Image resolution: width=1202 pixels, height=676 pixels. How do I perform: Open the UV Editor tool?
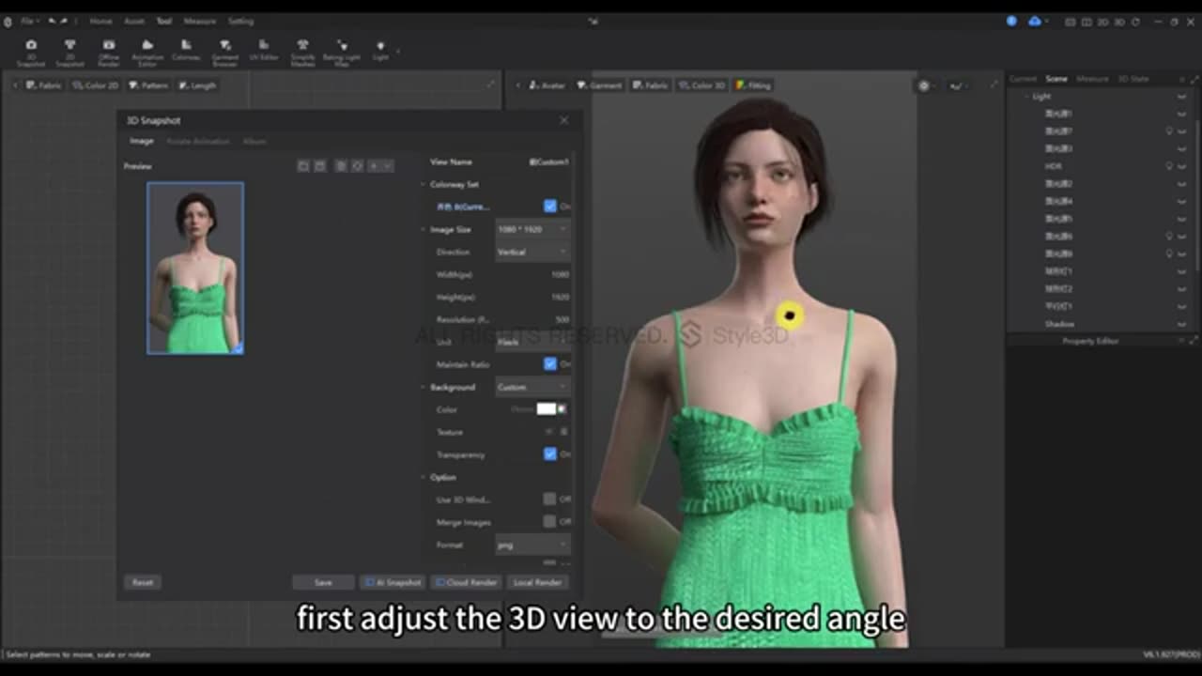[264, 50]
